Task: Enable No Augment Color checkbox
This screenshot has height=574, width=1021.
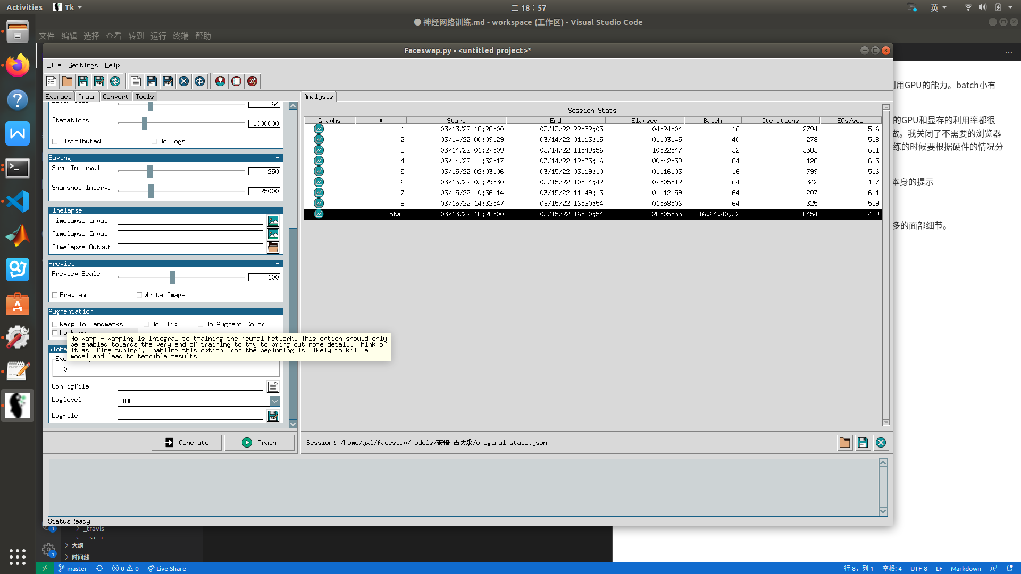Action: click(200, 324)
